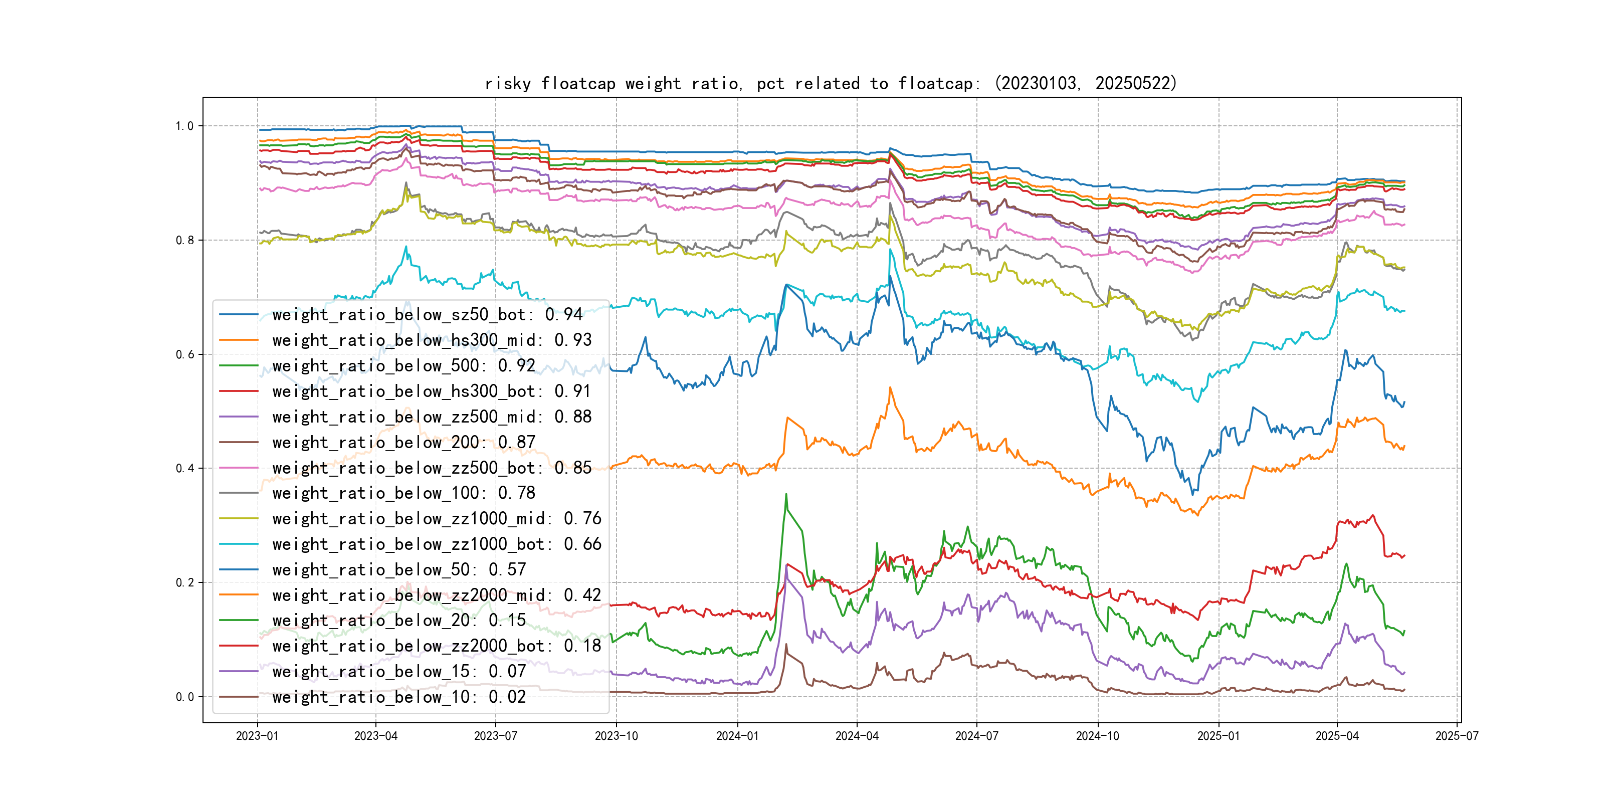Click the red hs300_bot legend line swatch
This screenshot has width=1624, height=812.
[x=238, y=391]
